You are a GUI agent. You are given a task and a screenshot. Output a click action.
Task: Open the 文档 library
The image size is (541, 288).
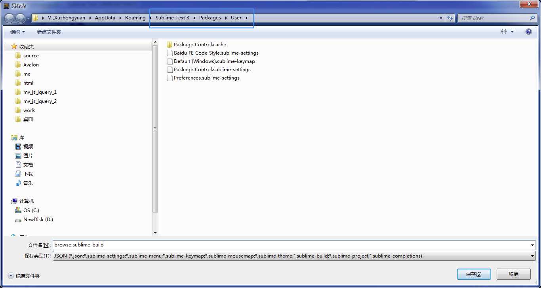[x=28, y=165]
